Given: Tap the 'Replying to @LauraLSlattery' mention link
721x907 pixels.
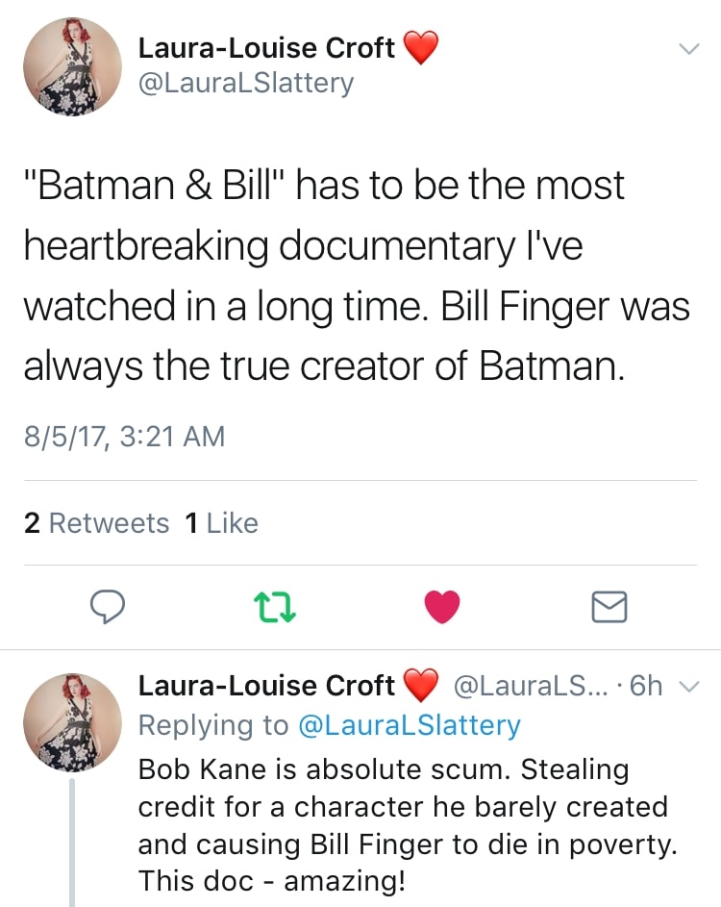Looking at the screenshot, I should (410, 724).
